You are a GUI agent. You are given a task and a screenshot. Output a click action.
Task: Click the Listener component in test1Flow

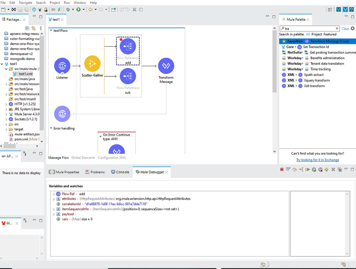[62, 66]
